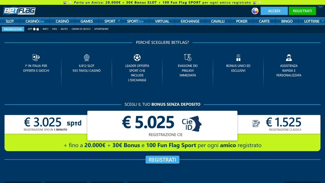Click the CIE ID face logo
The image size is (325, 183).
coord(192,124)
